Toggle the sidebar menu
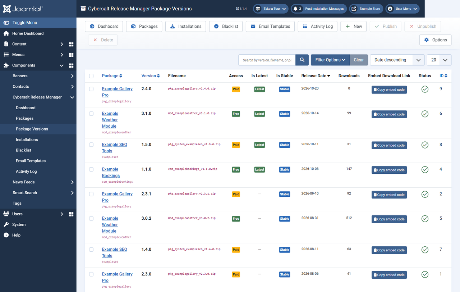460x292 pixels. click(38, 23)
